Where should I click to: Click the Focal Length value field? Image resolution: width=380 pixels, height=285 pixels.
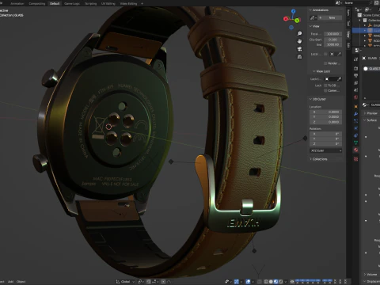[x=333, y=34]
